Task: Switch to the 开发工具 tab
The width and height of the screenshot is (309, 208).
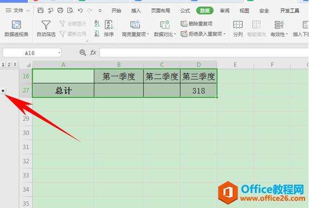Action: tap(289, 11)
